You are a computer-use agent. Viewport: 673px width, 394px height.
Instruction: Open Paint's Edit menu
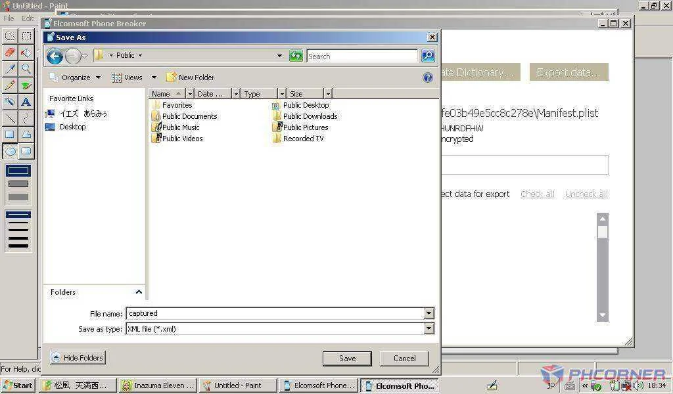tap(28, 18)
